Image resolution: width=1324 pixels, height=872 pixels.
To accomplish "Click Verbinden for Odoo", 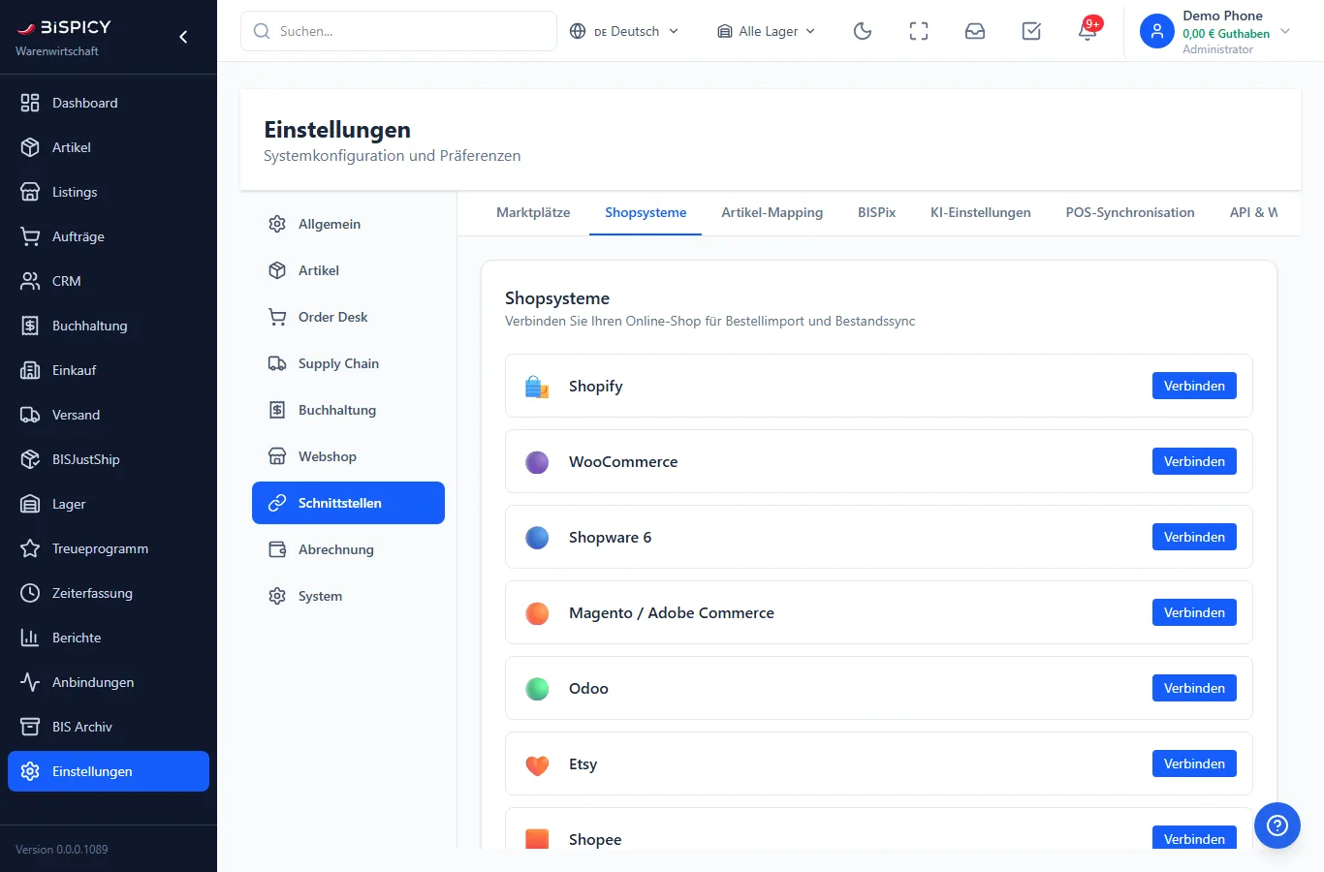I will (1194, 688).
